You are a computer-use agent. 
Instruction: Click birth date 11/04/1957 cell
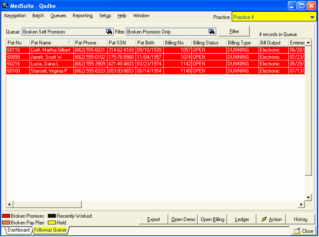coord(149,57)
